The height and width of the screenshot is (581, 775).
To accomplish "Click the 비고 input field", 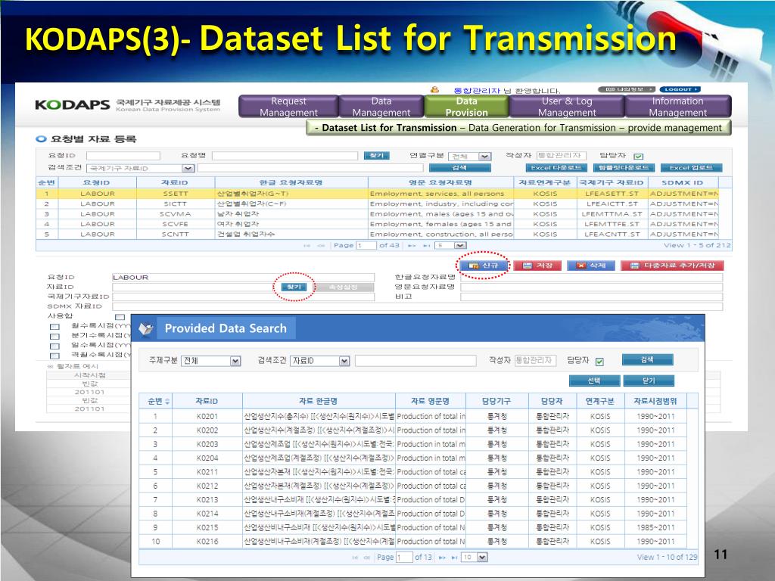I will click(592, 297).
